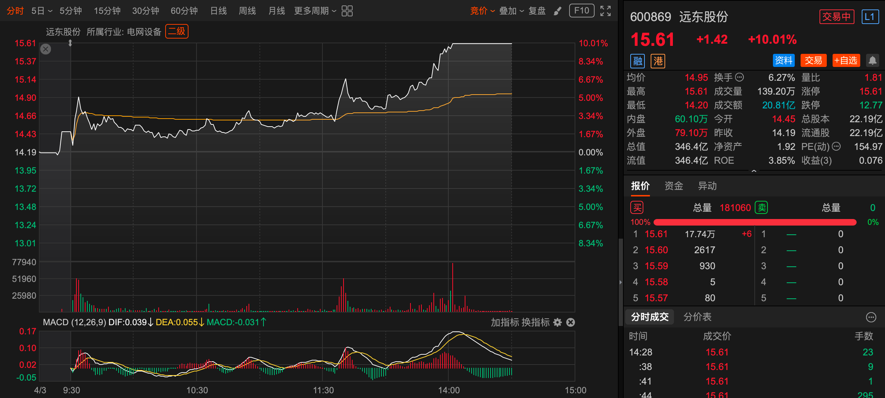The height and width of the screenshot is (398, 885).
Task: Open the multi-chart grid layout icon
Action: pyautogui.click(x=347, y=11)
